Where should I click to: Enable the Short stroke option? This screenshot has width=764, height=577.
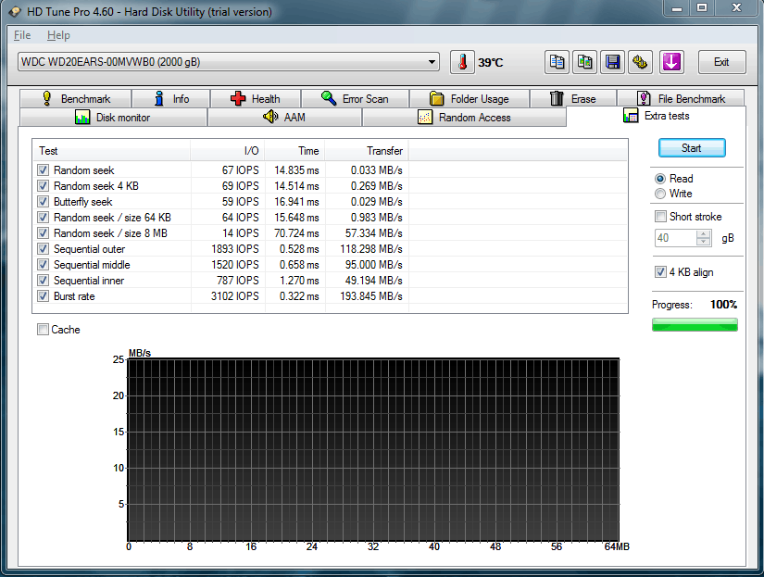pyautogui.click(x=660, y=217)
